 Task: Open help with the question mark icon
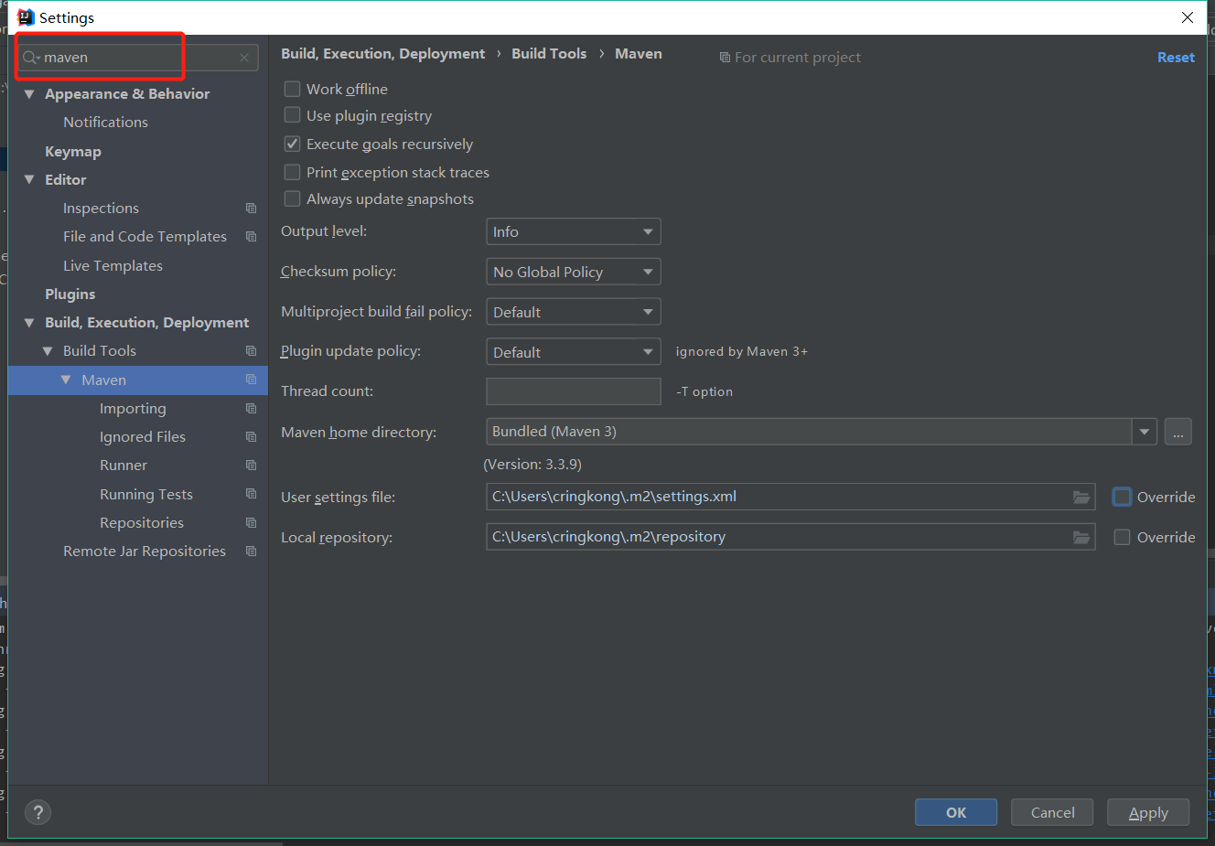38,812
